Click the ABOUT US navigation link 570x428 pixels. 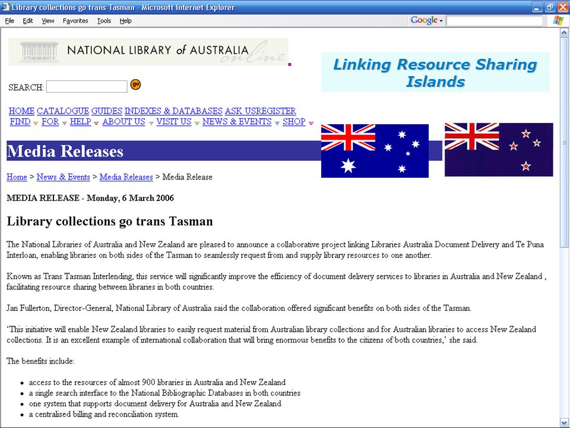point(123,121)
